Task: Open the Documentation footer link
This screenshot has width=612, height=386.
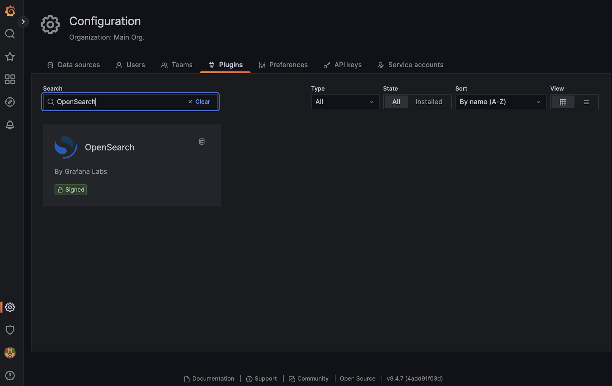Action: click(x=209, y=379)
